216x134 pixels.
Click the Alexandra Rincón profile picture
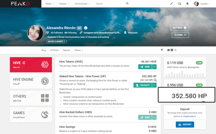[35, 33]
